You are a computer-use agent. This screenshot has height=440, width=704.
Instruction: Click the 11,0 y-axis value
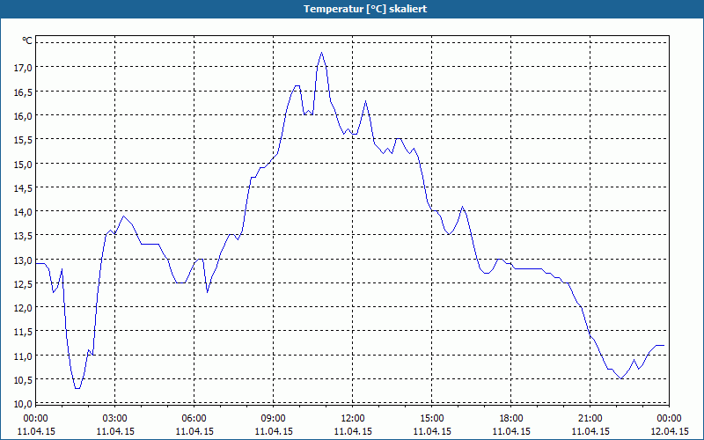(x=24, y=356)
